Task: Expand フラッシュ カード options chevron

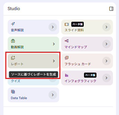Action: tap(107, 61)
